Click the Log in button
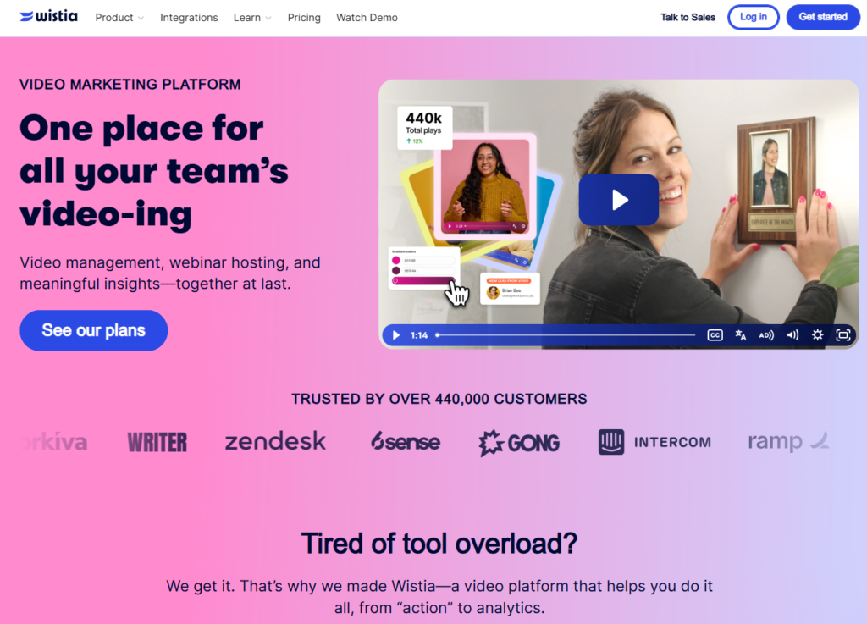 click(x=753, y=17)
